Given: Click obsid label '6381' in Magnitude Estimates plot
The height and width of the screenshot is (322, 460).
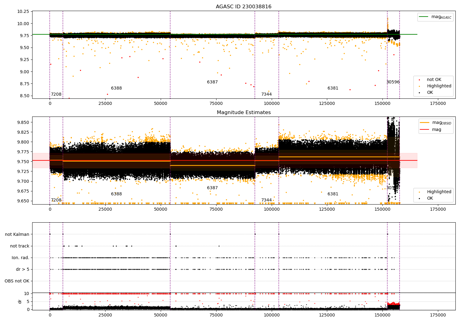Looking at the screenshot, I should pos(333,194).
